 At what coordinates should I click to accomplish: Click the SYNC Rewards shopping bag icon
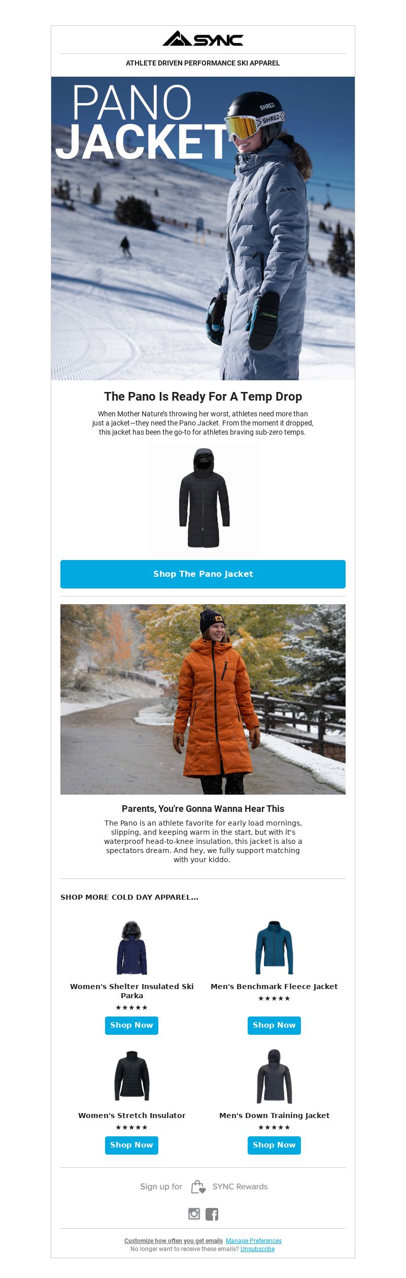[198, 1187]
